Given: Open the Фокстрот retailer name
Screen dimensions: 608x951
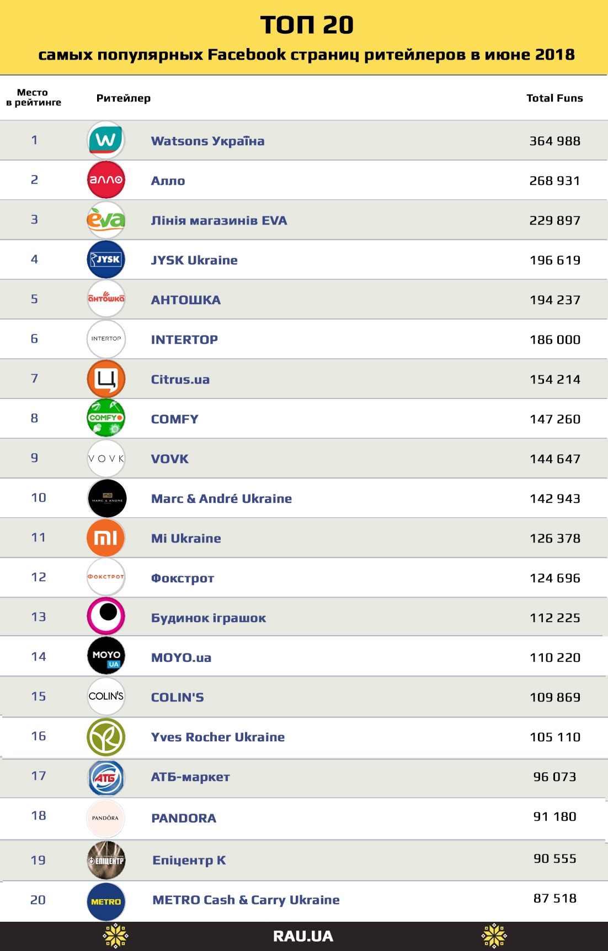Looking at the screenshot, I should [183, 578].
